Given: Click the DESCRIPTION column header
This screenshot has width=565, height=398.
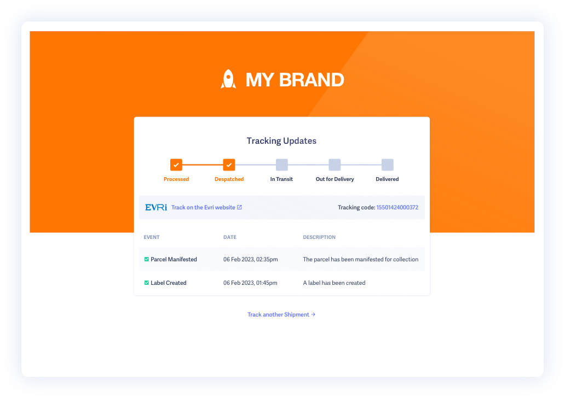Looking at the screenshot, I should tap(319, 237).
